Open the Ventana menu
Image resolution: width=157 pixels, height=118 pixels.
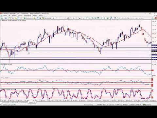pos(35,16)
